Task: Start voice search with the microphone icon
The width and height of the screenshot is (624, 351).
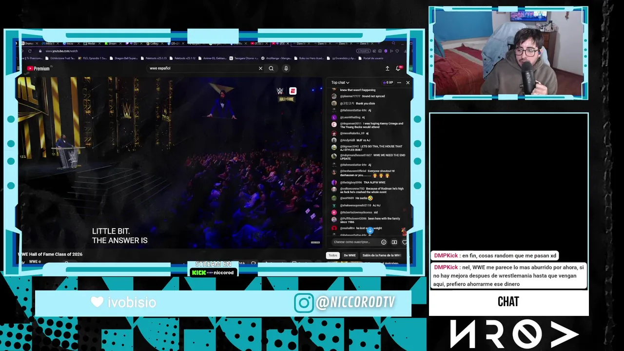Action: [286, 68]
